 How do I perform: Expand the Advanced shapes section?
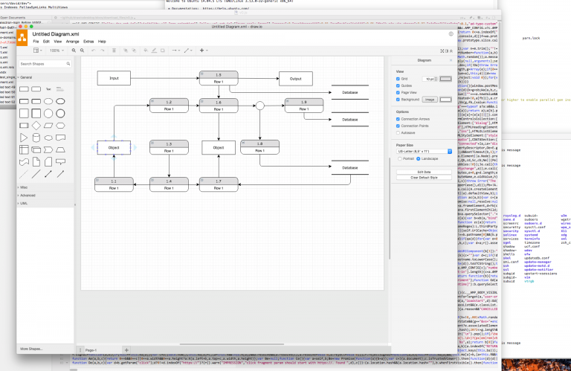[x=28, y=196]
